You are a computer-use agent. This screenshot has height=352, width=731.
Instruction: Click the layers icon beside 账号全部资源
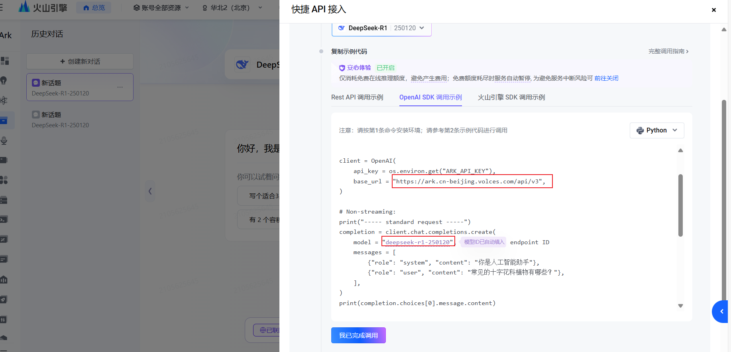tap(136, 8)
